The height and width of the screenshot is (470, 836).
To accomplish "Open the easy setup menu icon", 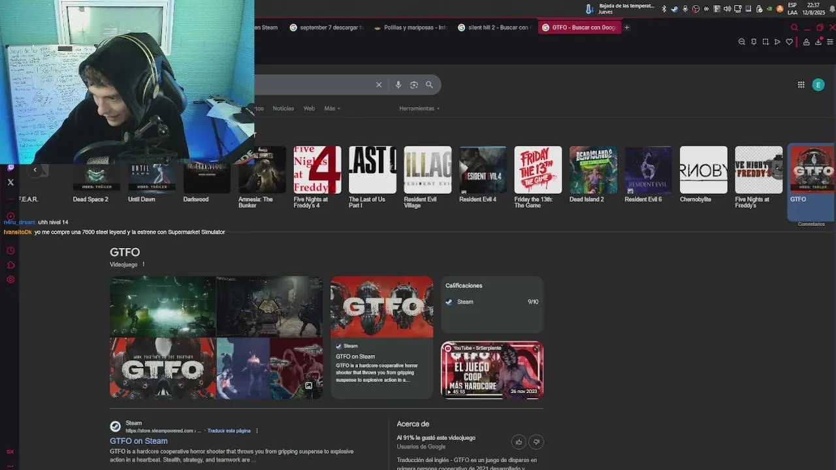I will coord(831,42).
